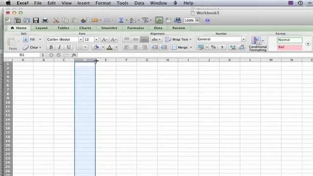The image size is (313, 176).
Task: Click the Underline U button
Action: 68,47
